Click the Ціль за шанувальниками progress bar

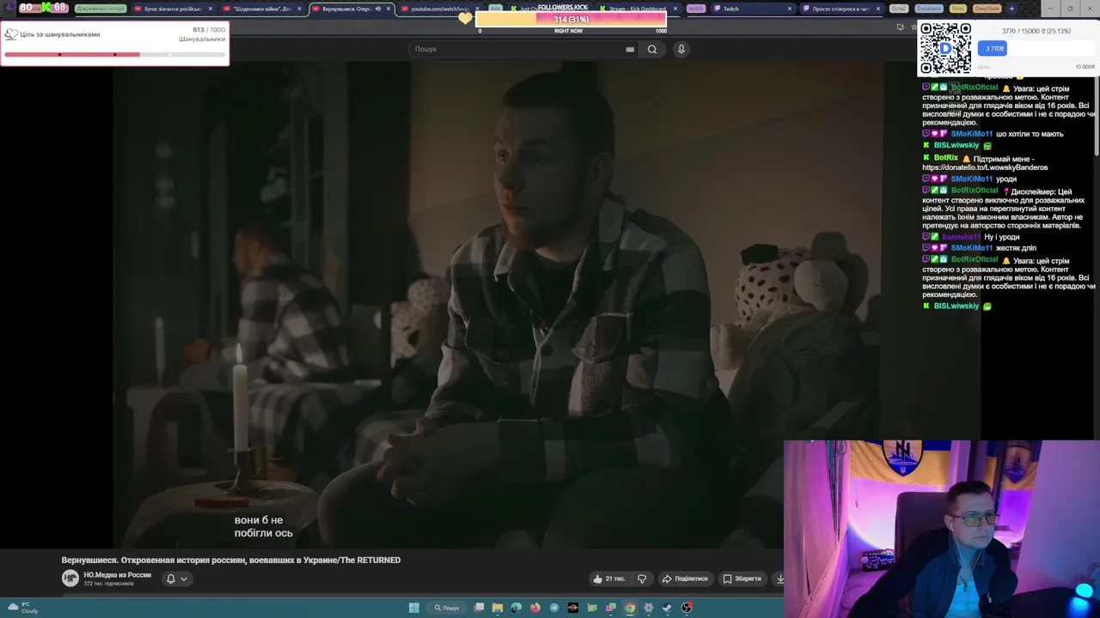pos(114,55)
